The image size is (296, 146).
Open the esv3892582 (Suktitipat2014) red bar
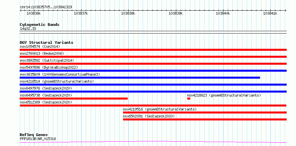pos(153,64)
